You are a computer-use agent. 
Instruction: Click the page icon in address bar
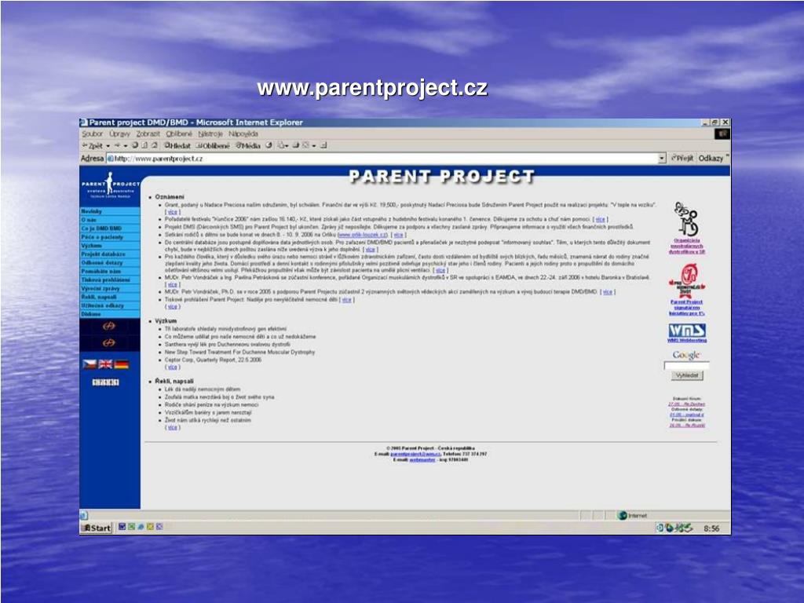110,159
